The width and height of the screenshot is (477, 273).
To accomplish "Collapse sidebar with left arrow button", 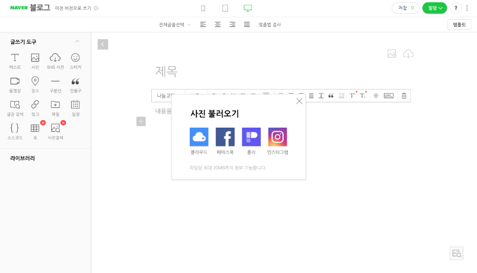I will [x=103, y=45].
